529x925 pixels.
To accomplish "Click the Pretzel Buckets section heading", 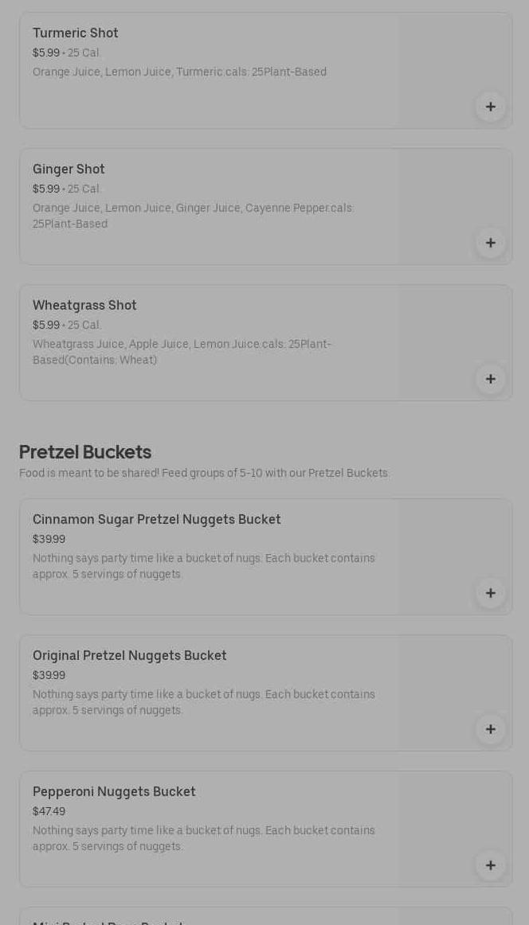I will [85, 452].
